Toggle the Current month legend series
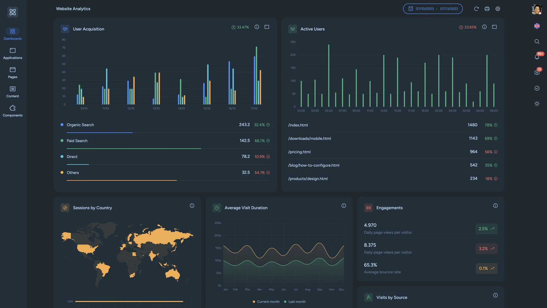This screenshot has height=308, width=547. (x=266, y=302)
